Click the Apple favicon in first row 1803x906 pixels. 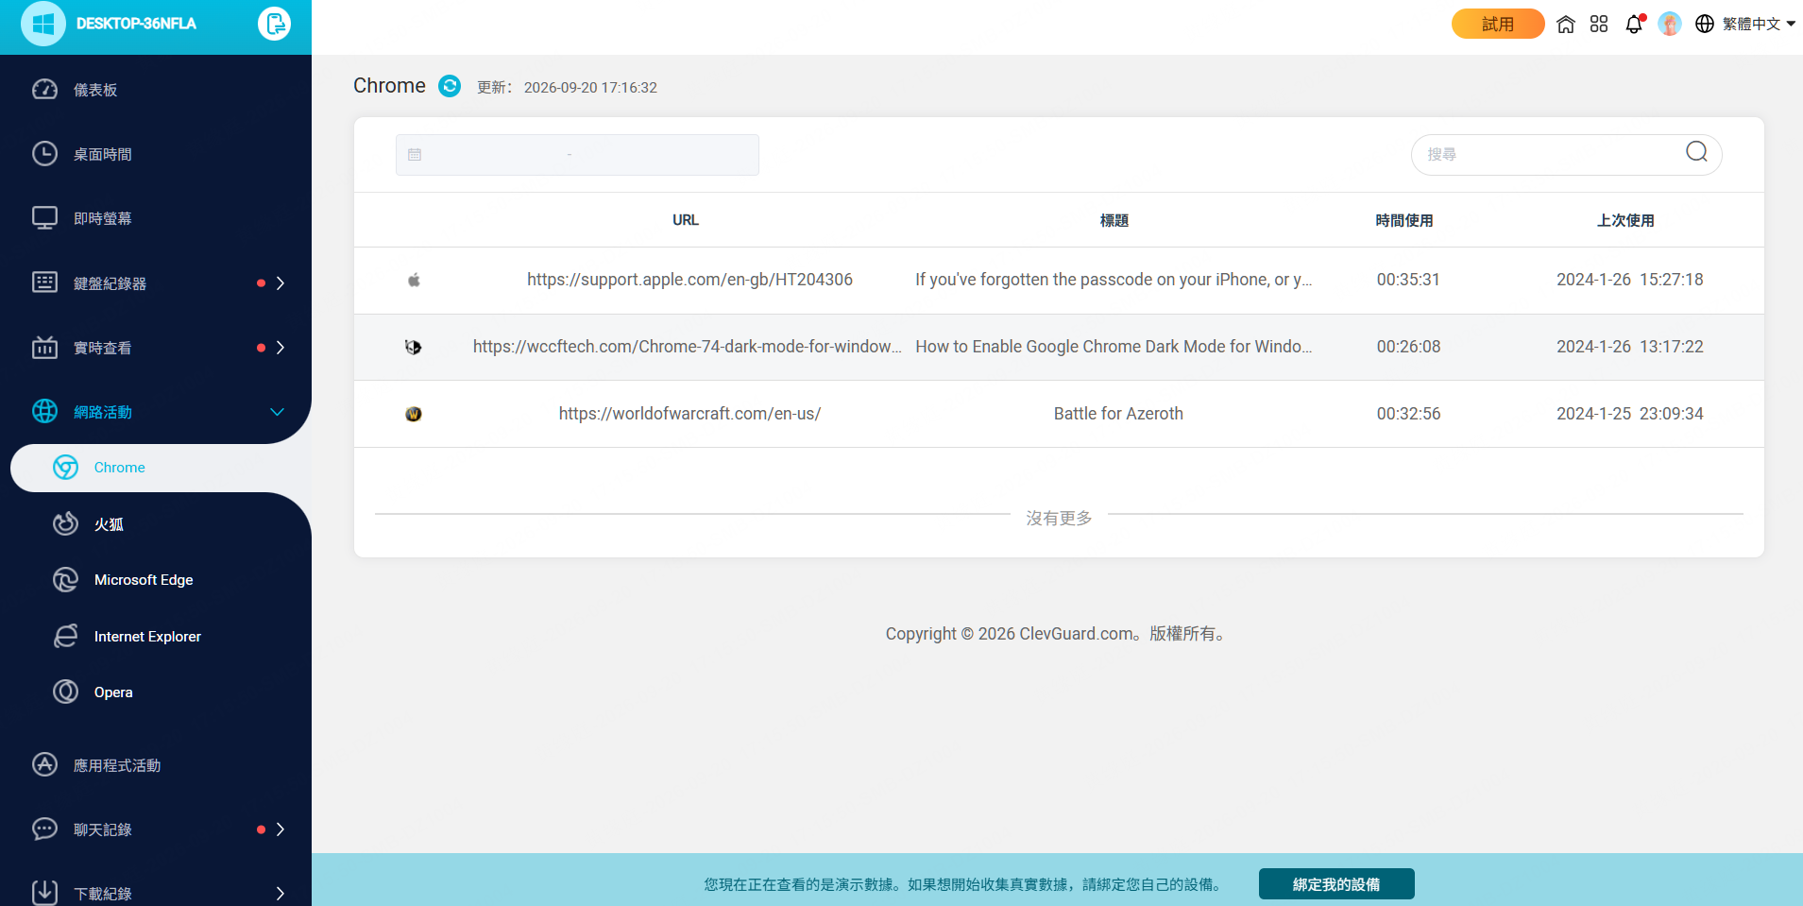tap(414, 280)
